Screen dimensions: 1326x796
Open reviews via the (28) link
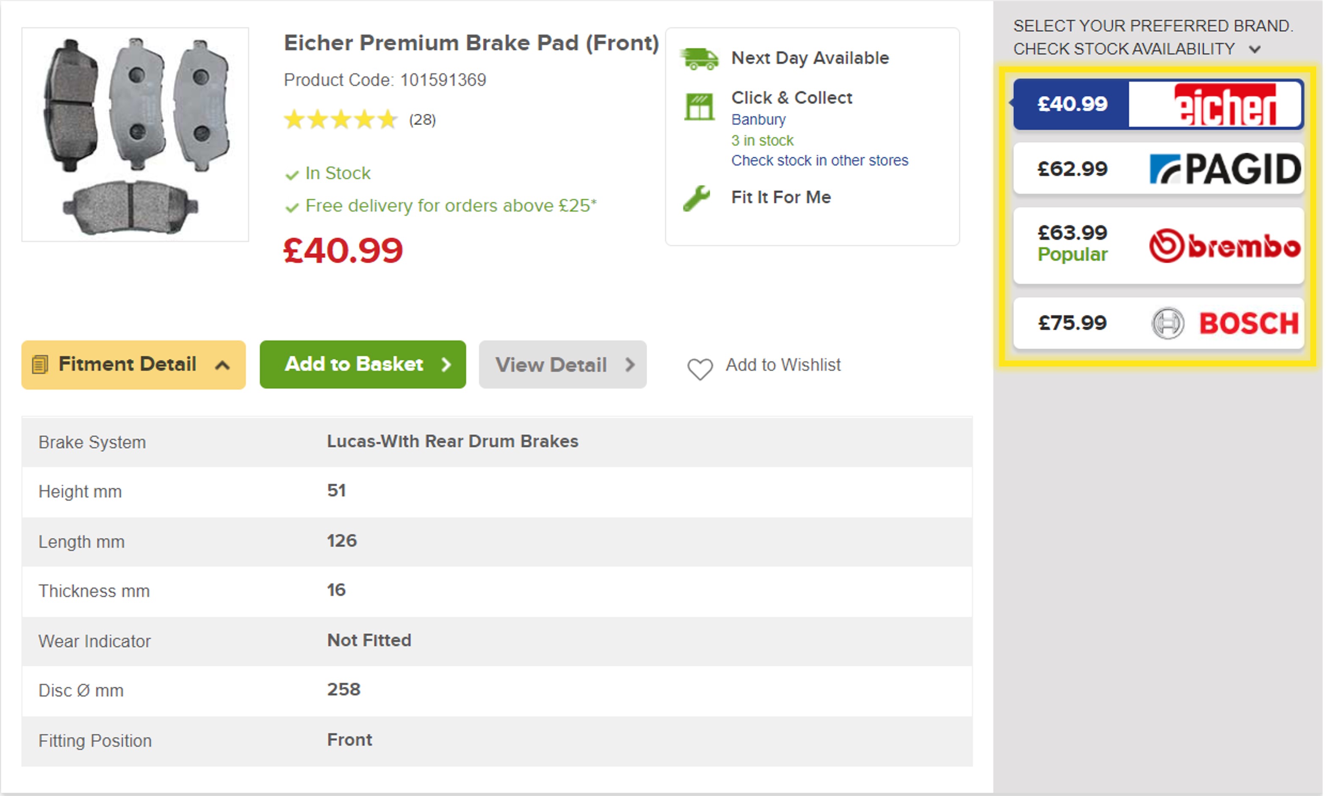[422, 120]
